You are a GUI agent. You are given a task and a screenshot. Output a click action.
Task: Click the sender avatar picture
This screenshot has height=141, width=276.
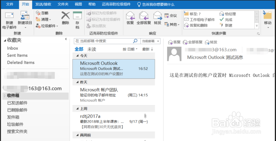pos(174,54)
